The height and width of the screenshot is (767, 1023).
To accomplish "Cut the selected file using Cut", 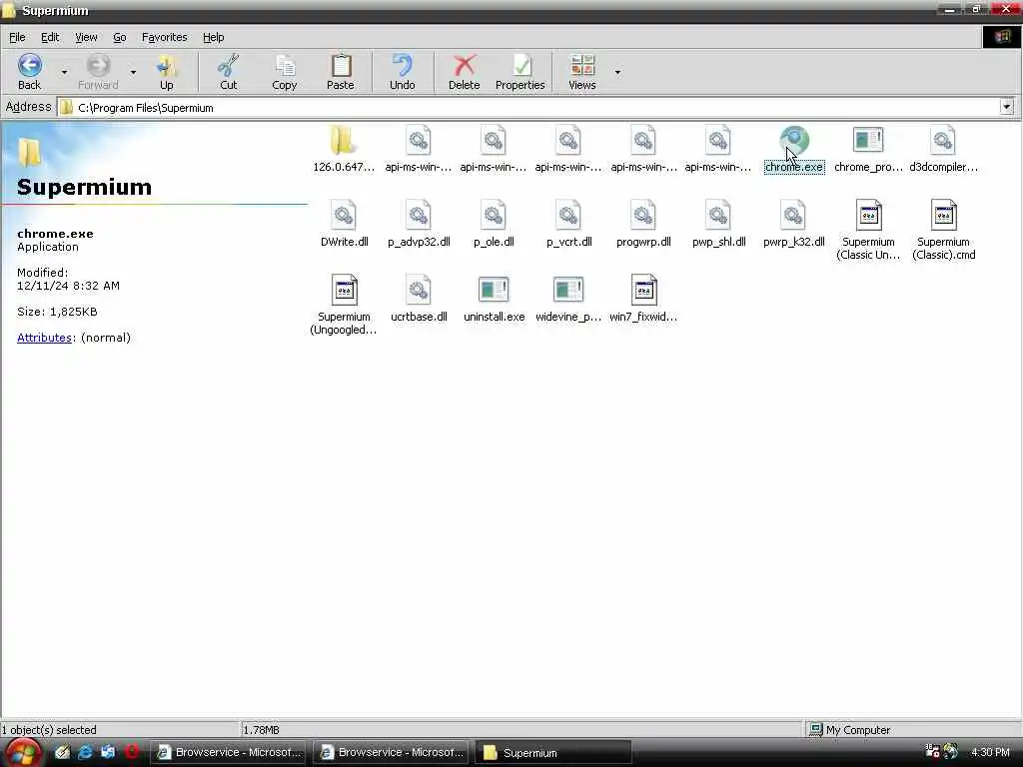I will click(229, 72).
